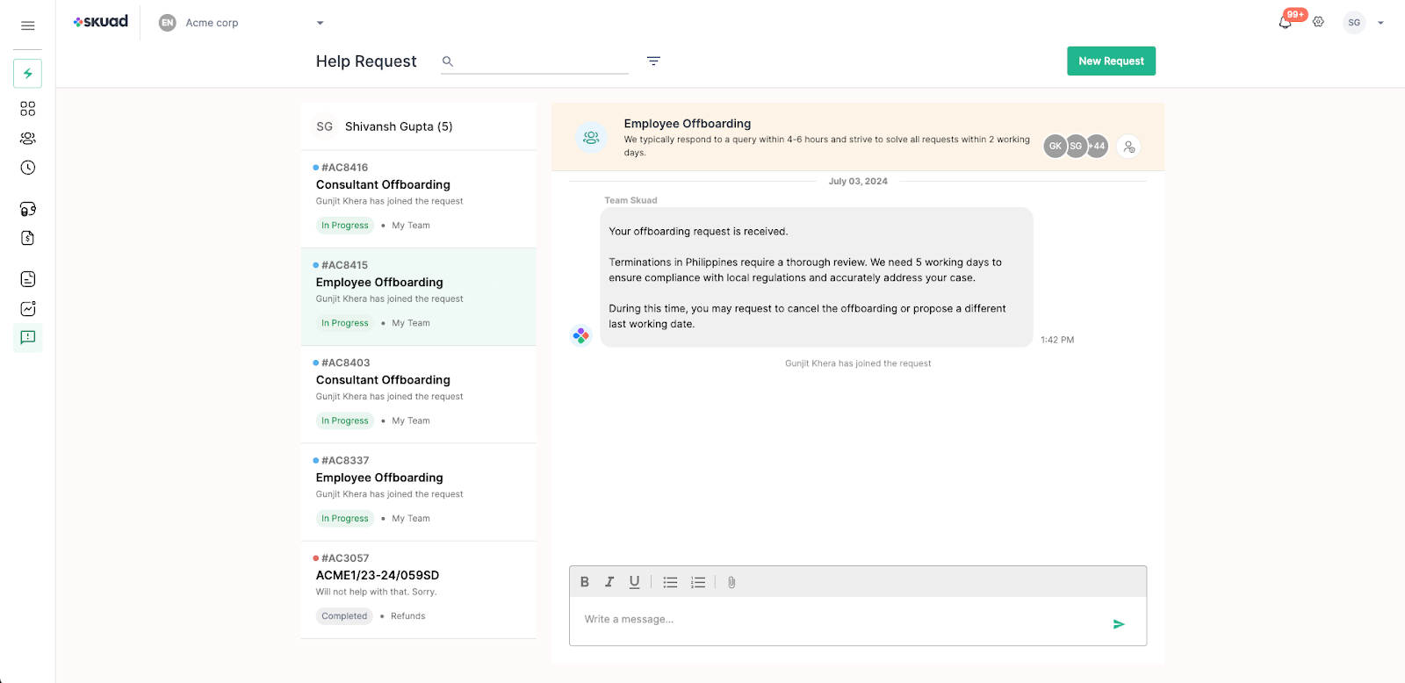This screenshot has width=1405, height=683.
Task: Click the SG participant avatar in conversation
Action: [1076, 147]
